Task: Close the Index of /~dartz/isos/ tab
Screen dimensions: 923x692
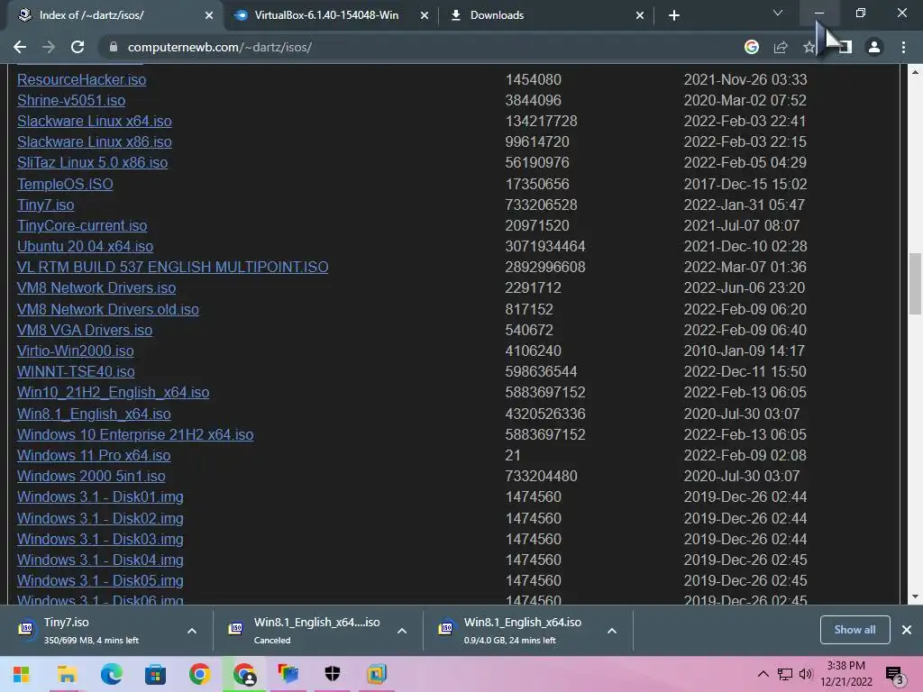Action: point(209,15)
